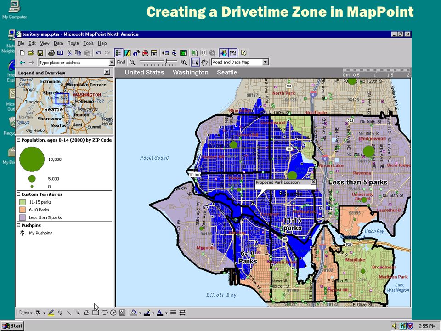Click the 11-15 parks green swatch
The height and width of the screenshot is (331, 441).
click(23, 202)
